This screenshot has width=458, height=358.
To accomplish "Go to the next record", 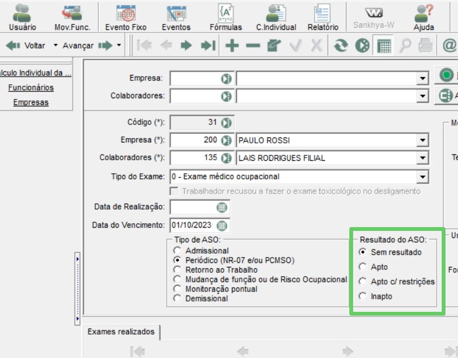I will pyautogui.click(x=186, y=45).
